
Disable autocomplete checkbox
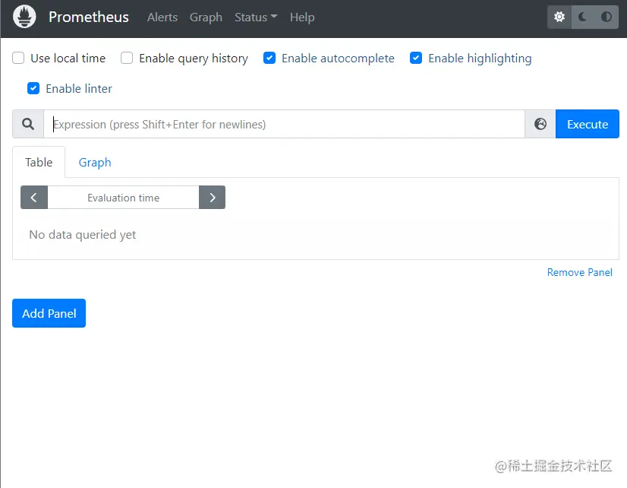pyautogui.click(x=269, y=58)
